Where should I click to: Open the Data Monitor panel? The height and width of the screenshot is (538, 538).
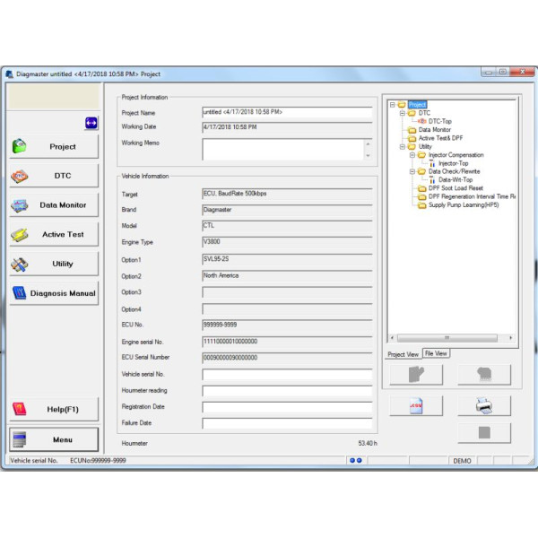point(53,205)
